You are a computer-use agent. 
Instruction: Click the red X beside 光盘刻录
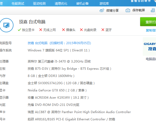point(81,30)
